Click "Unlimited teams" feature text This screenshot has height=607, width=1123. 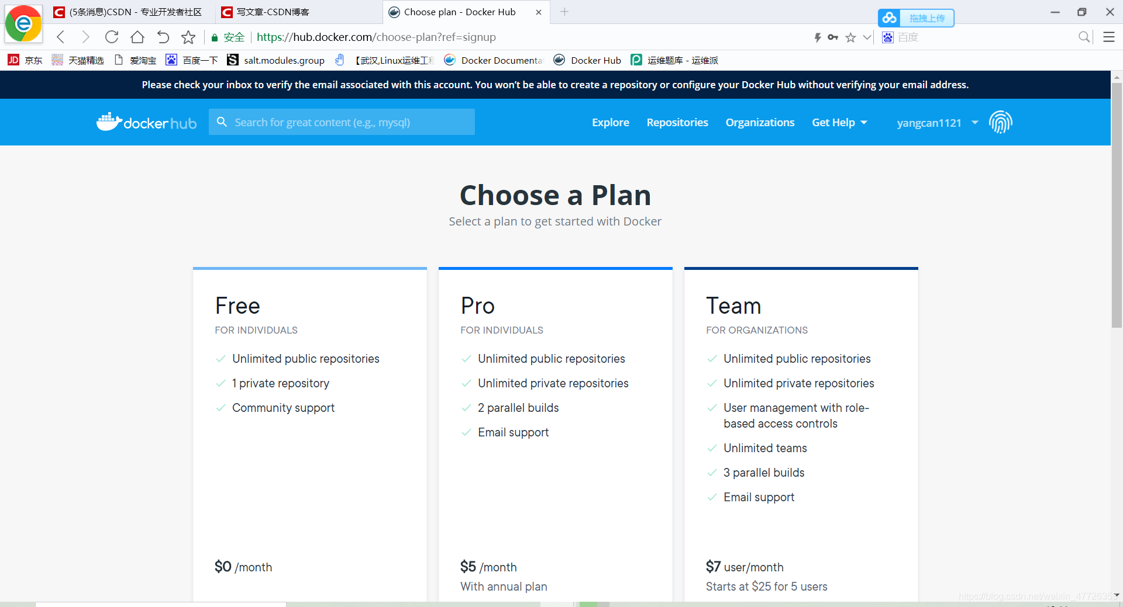(x=765, y=448)
